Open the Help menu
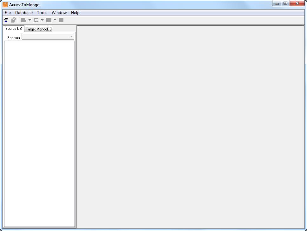Viewport: 307px width, 231px height. (75, 13)
